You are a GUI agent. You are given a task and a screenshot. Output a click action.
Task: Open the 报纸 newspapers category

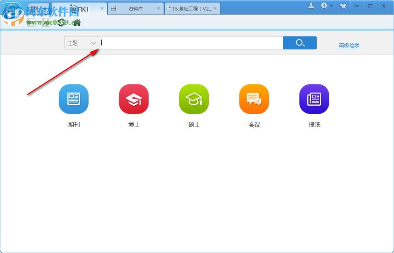coord(314,99)
